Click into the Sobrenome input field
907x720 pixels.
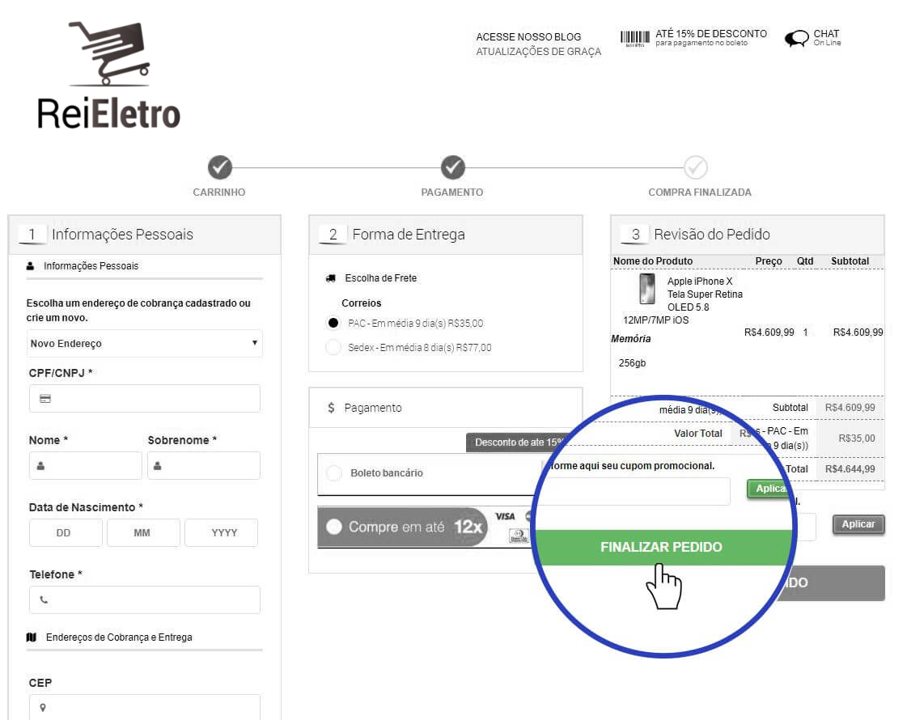pos(204,465)
